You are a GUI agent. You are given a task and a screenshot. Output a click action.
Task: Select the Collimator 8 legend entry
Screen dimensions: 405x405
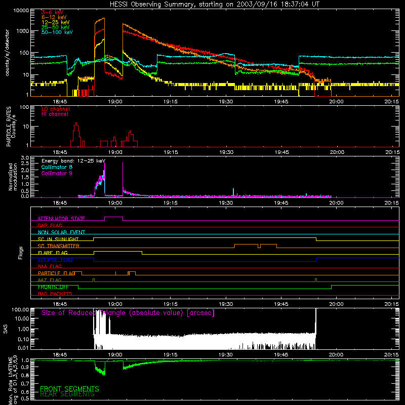point(57,167)
